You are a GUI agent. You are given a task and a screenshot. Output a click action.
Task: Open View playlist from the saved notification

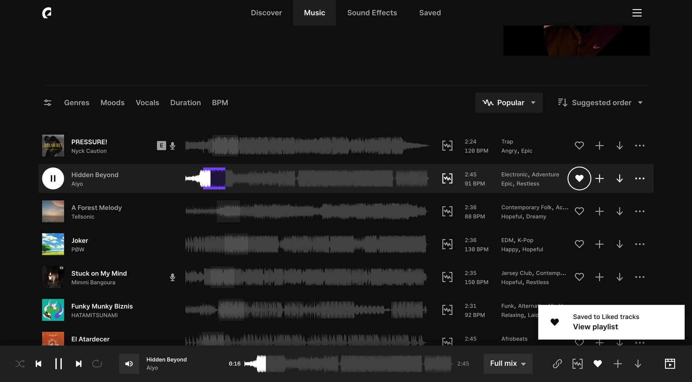(595, 327)
